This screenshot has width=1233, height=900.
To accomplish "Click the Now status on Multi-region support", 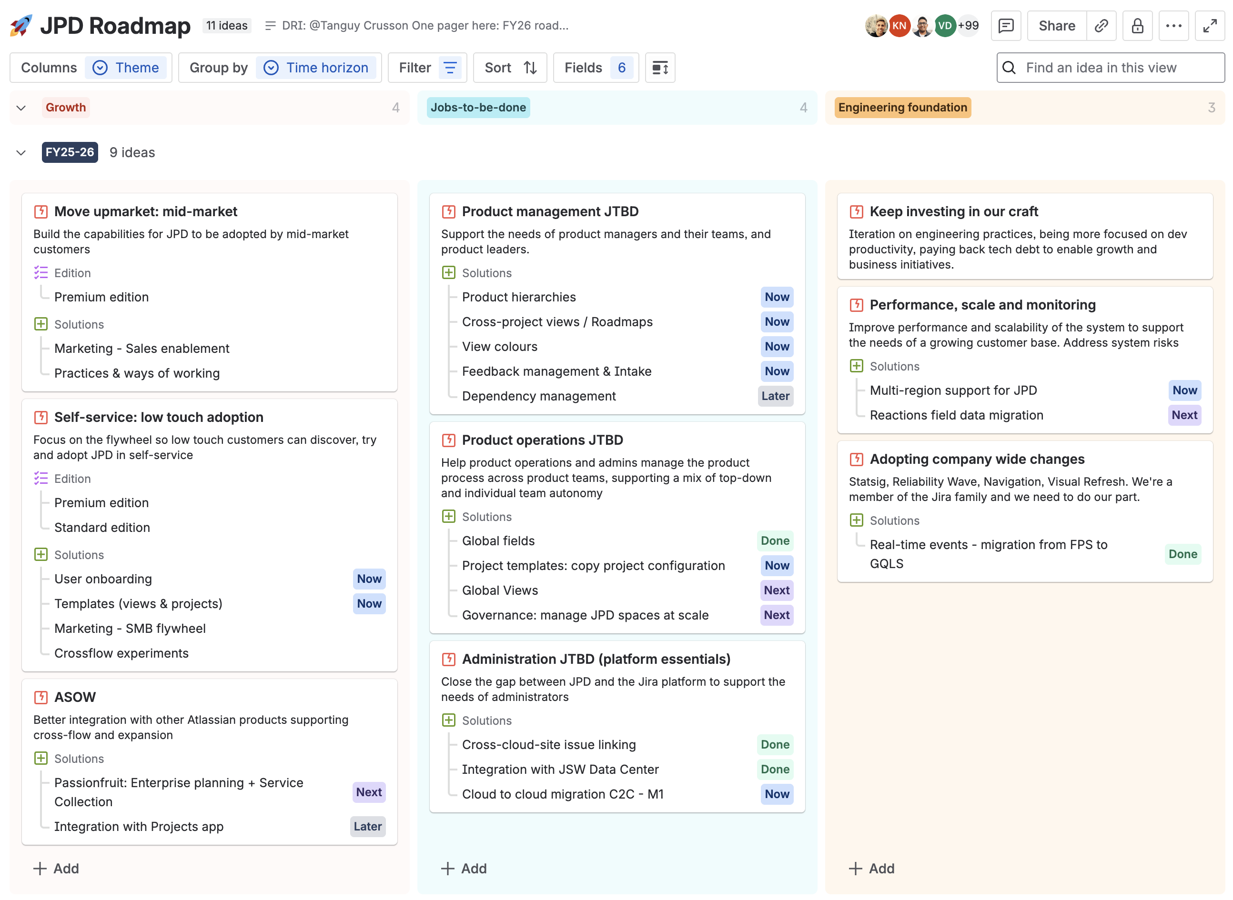I will coord(1184,390).
